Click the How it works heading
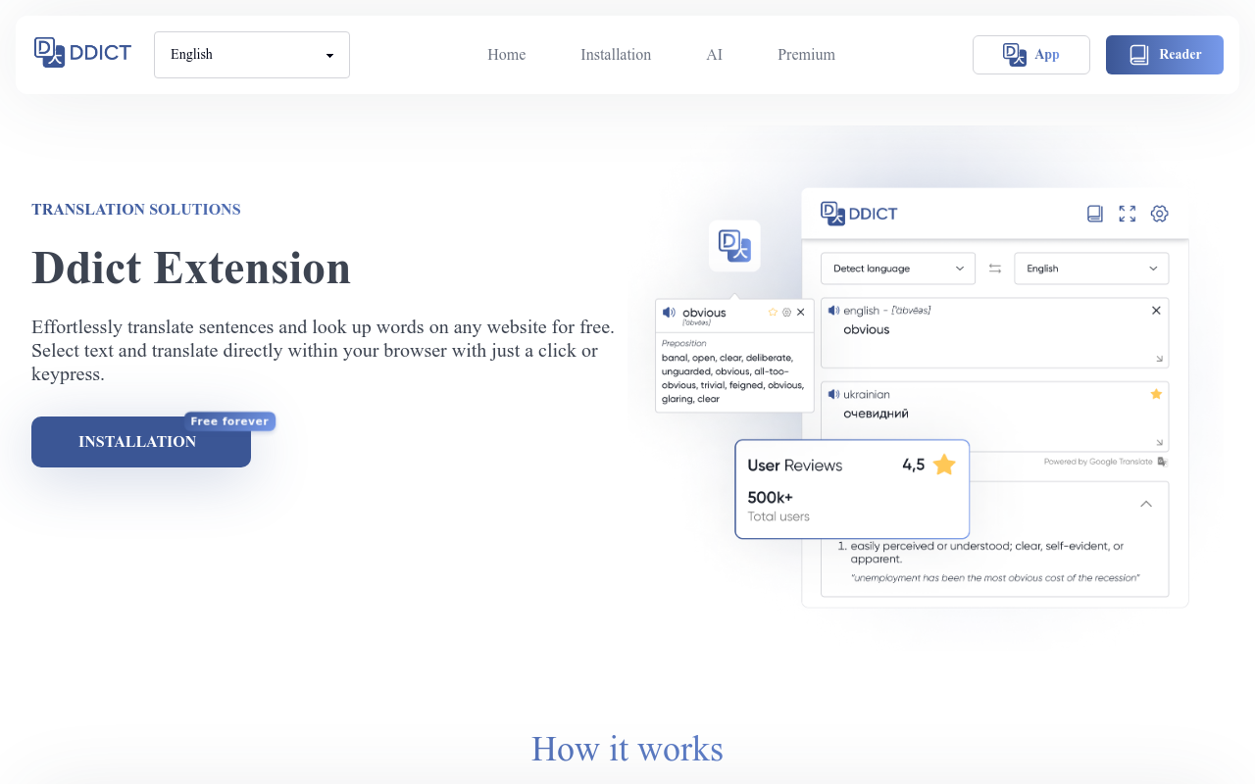This screenshot has height=784, width=1255. 627,749
